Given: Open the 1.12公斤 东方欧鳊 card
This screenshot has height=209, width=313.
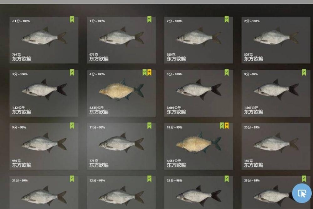Looking at the screenshot, I should click(x=44, y=93).
